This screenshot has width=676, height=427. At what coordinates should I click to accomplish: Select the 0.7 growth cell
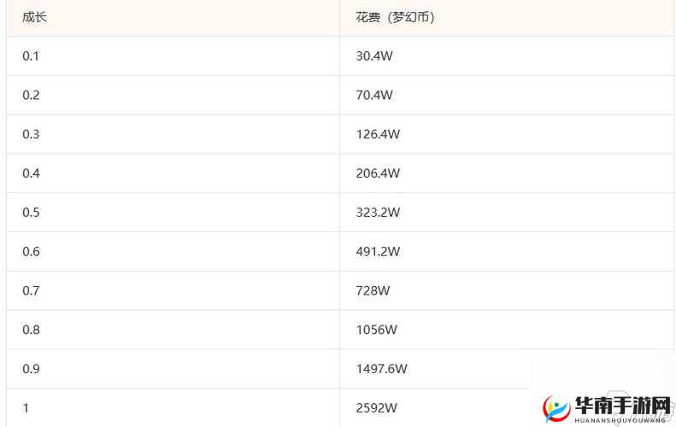pos(31,291)
